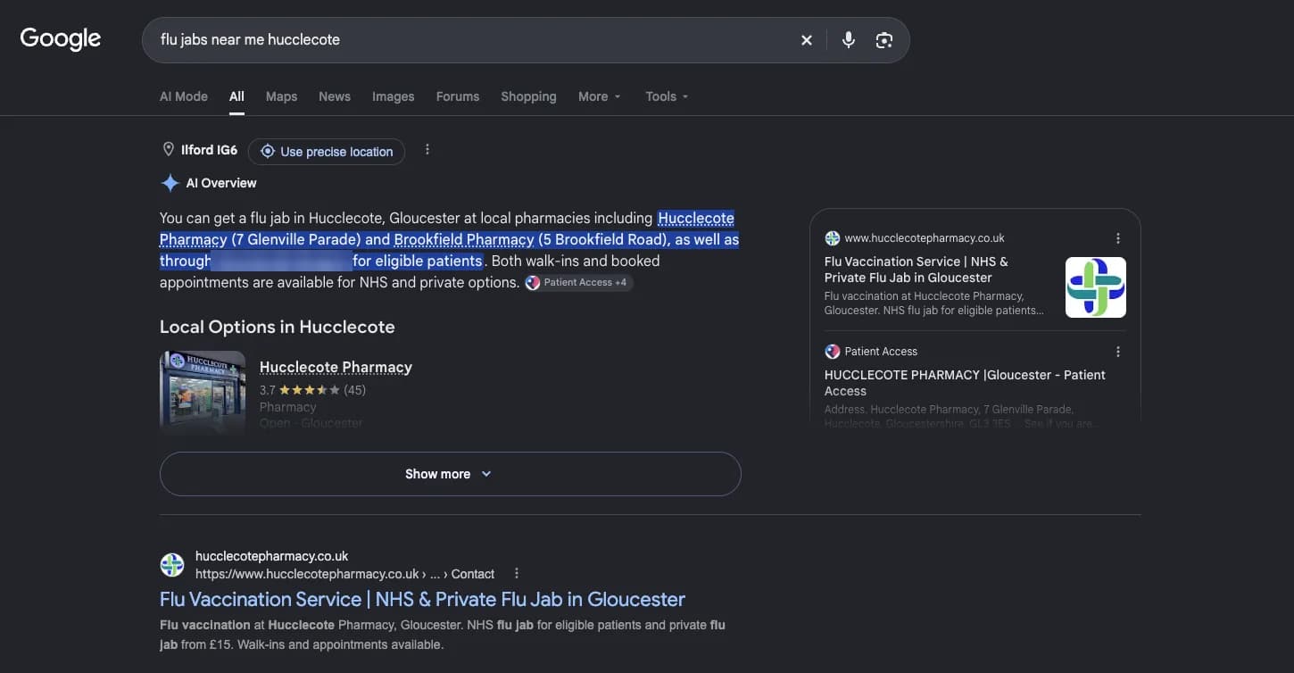1294x673 pixels.
Task: Click the result URL hucclecotepharmacy.co.uk breadcrumb
Action: [344, 574]
